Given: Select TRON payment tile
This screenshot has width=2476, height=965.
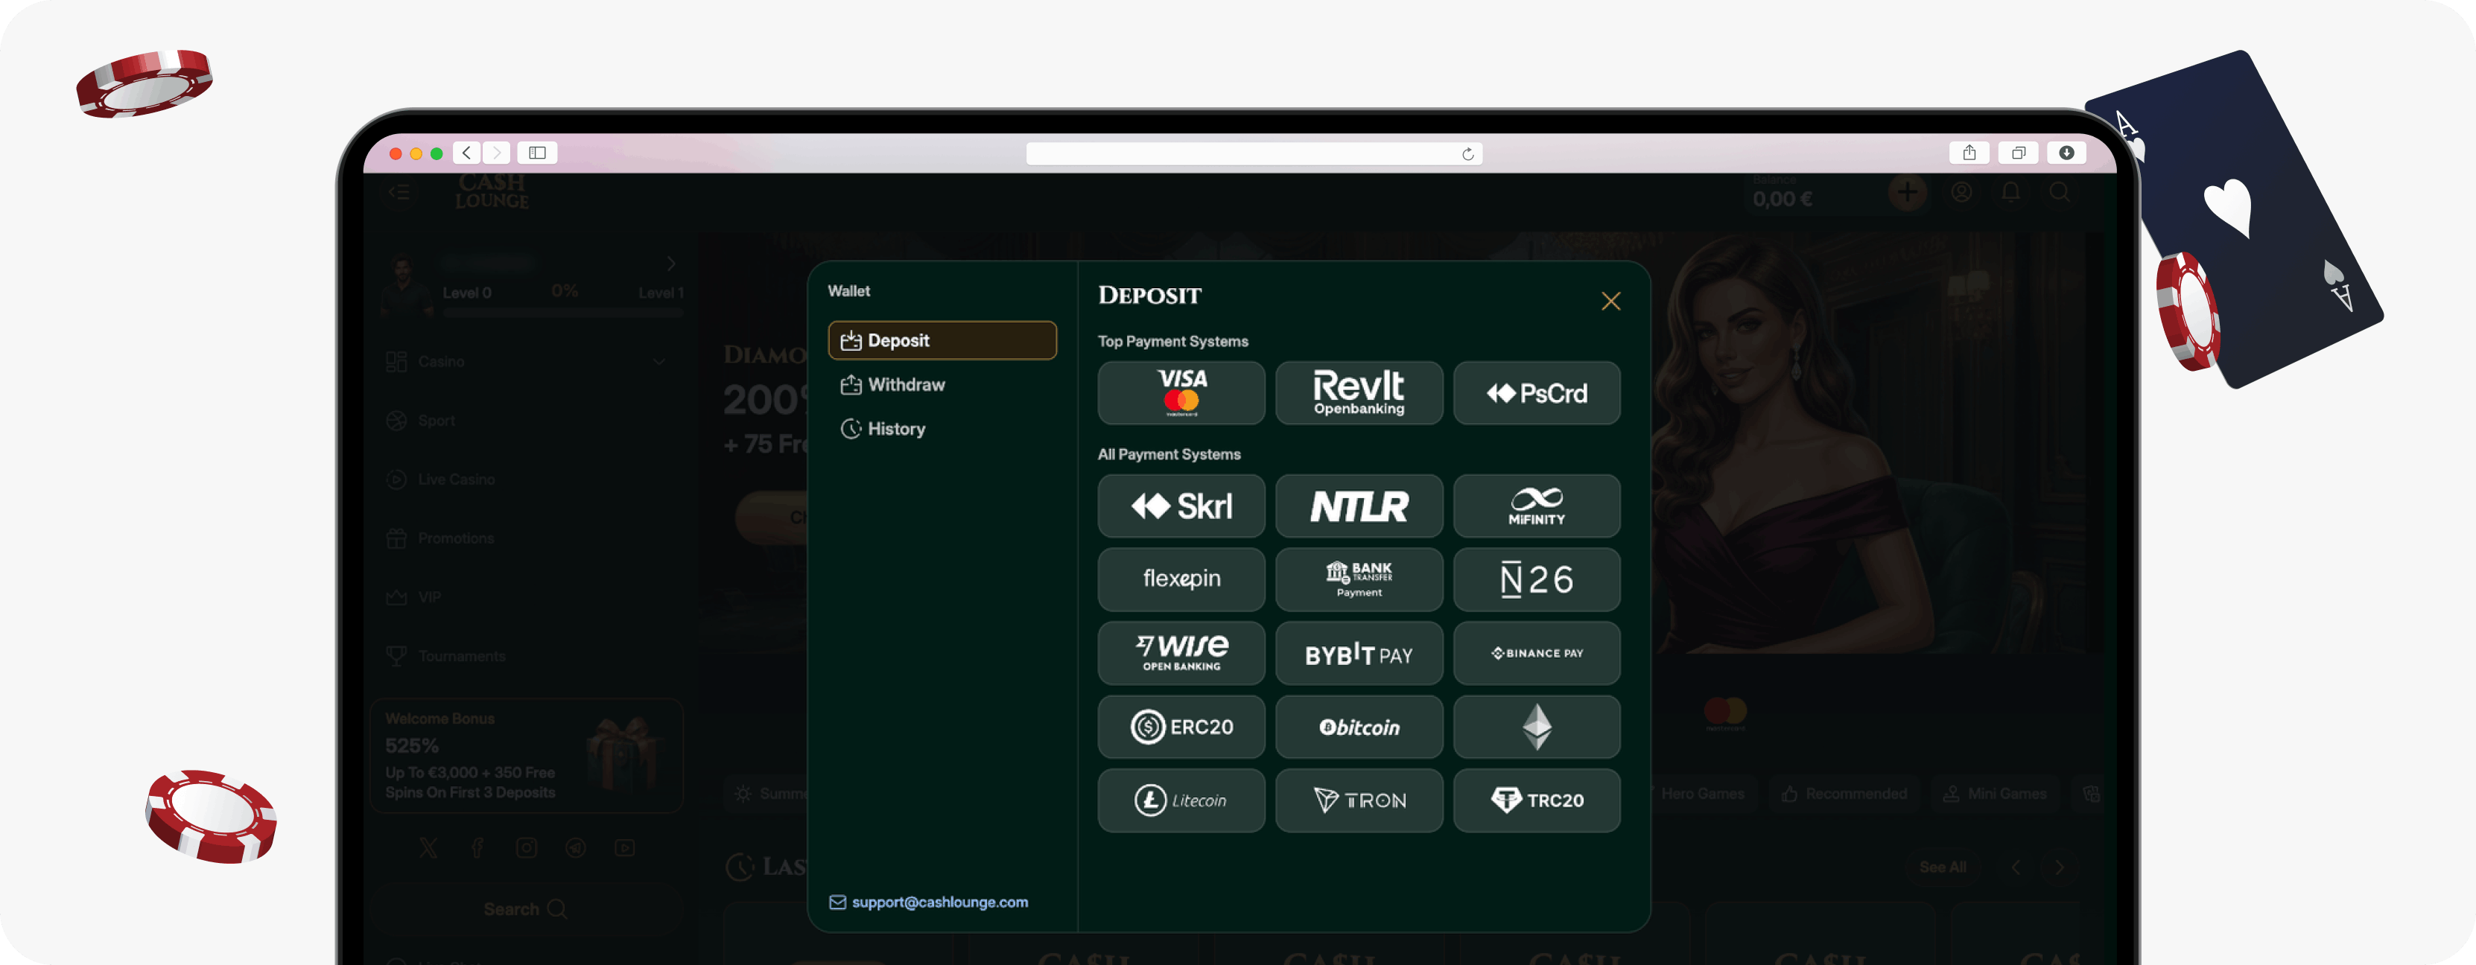Looking at the screenshot, I should coord(1359,800).
